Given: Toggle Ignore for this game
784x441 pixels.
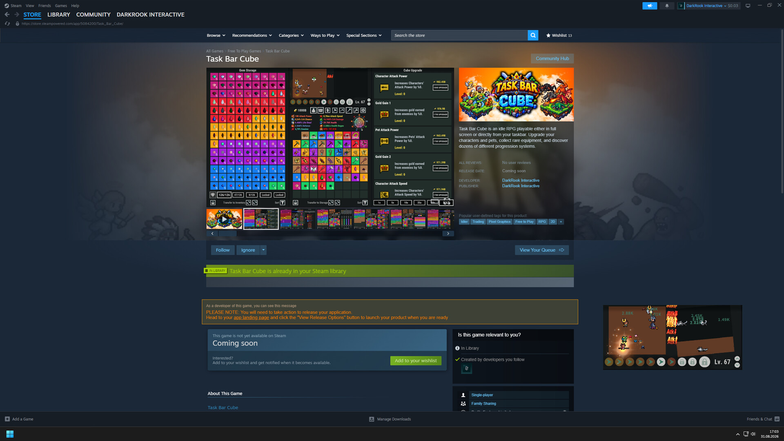Looking at the screenshot, I should coord(248,250).
